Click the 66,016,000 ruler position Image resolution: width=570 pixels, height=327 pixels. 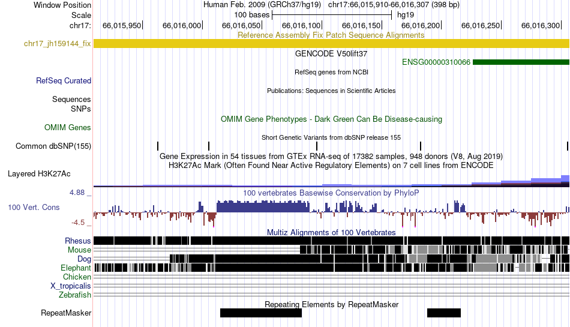(182, 25)
